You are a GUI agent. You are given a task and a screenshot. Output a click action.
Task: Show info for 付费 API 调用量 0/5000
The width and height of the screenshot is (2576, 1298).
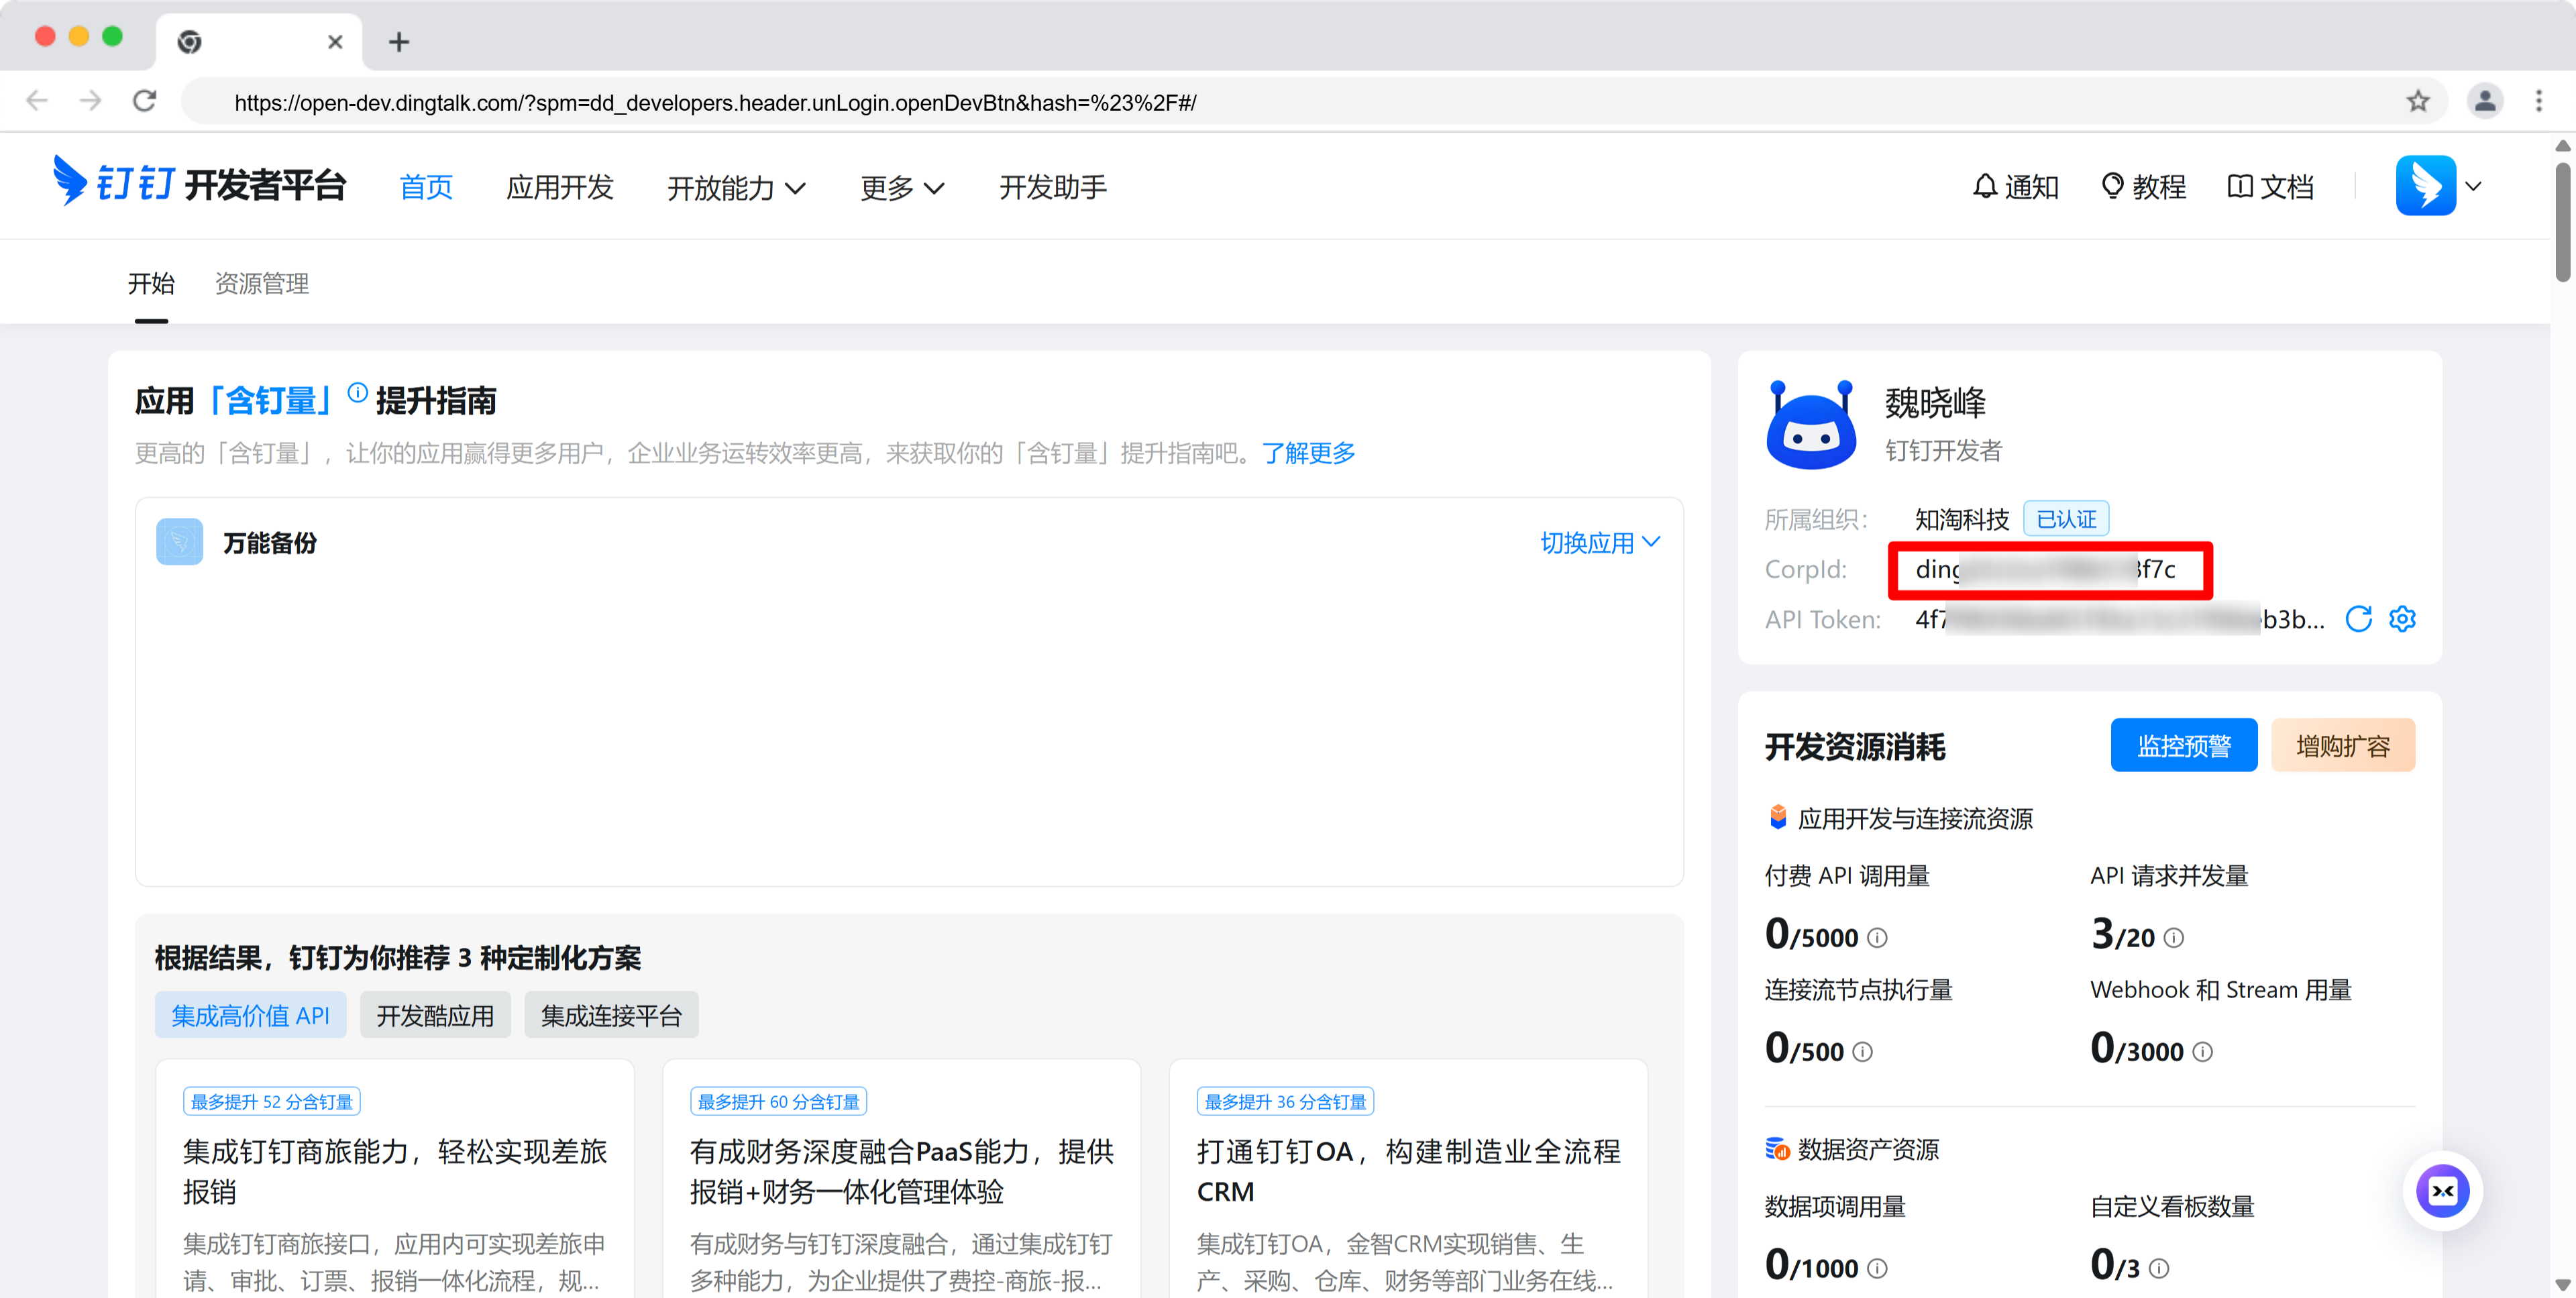pos(1877,938)
